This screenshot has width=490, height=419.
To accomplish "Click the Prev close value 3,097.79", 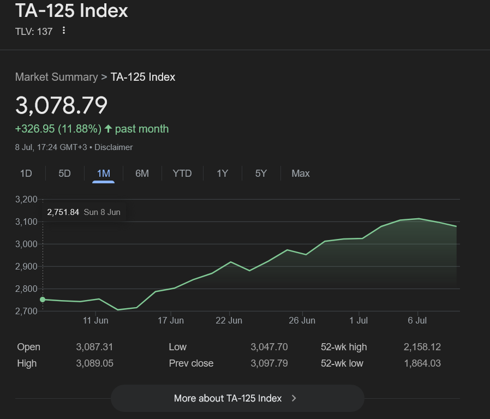I will [269, 363].
